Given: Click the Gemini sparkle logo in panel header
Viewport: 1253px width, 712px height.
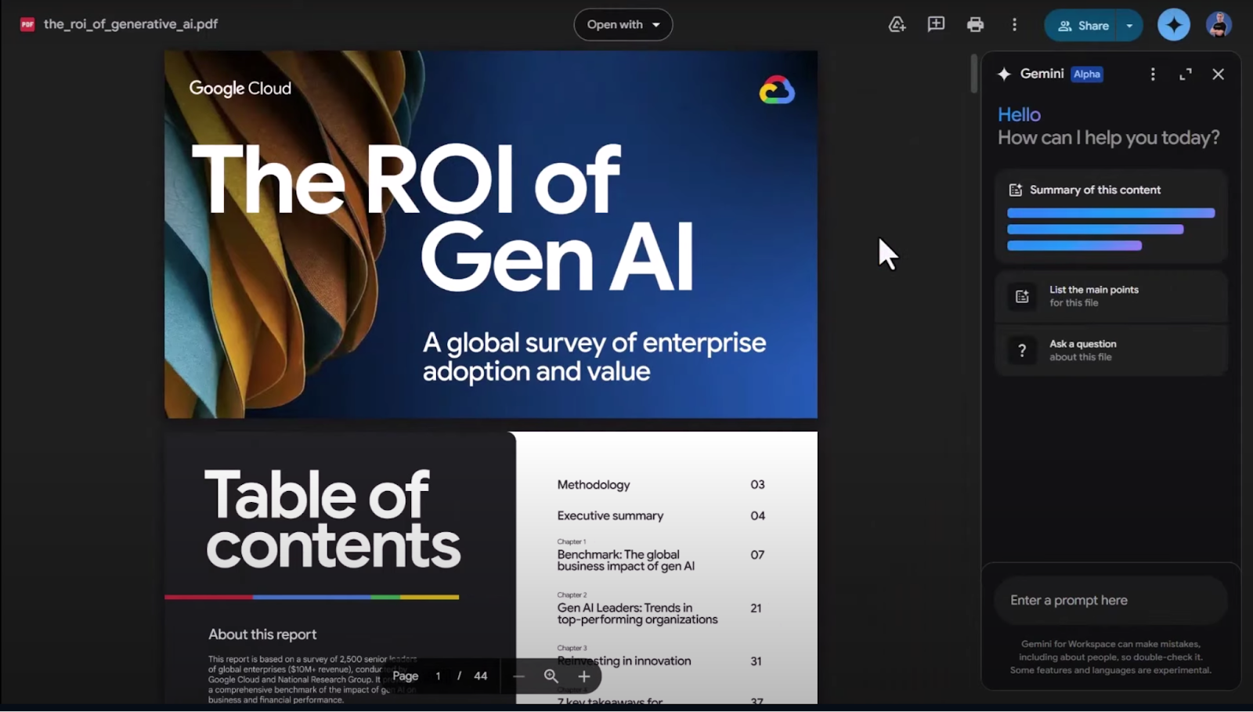Looking at the screenshot, I should click(1004, 74).
